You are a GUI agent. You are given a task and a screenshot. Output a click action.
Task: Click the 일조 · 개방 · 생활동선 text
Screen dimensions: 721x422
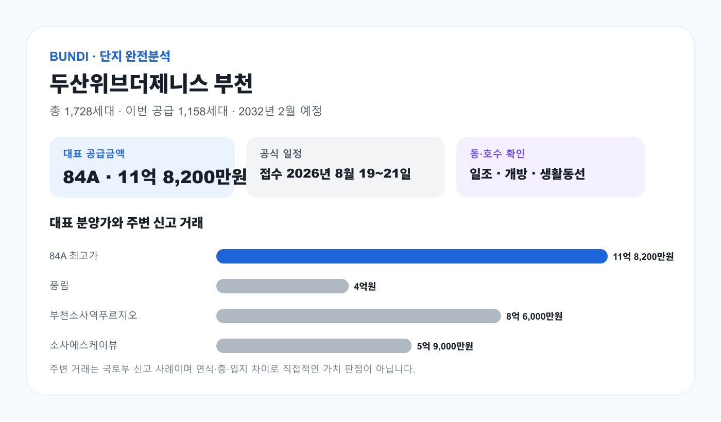pos(528,174)
